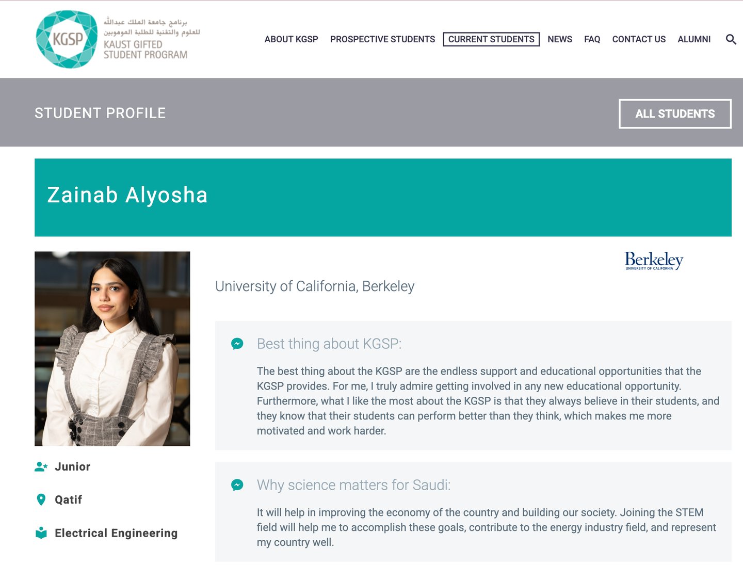
Task: Click the student's profile photo
Action: click(x=112, y=348)
